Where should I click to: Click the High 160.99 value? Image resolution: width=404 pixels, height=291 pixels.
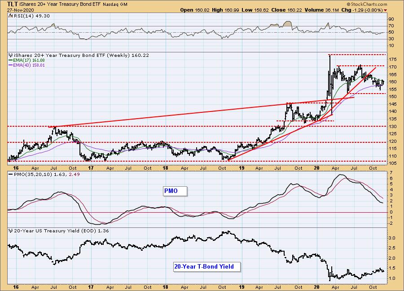[226, 10]
